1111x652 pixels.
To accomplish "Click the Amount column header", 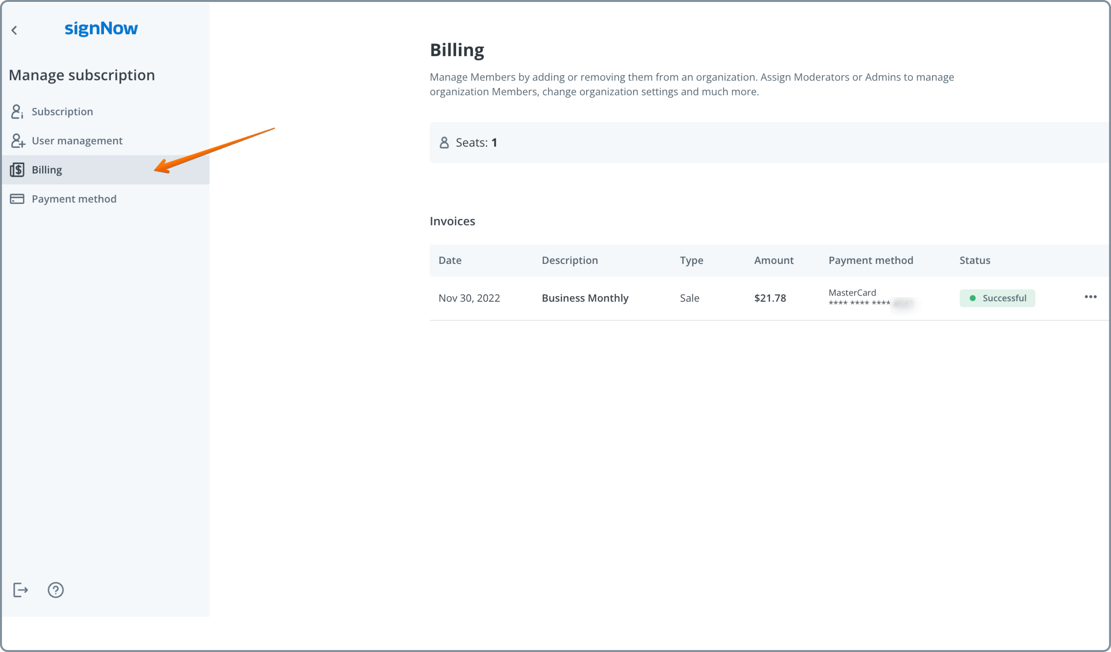I will [x=773, y=260].
